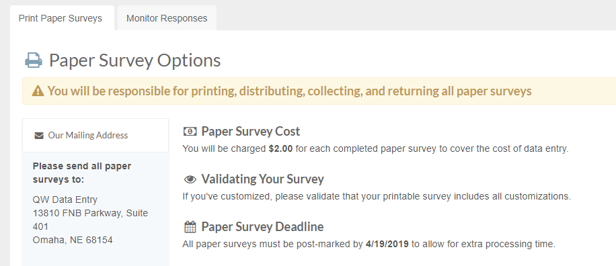Click the Paper Survey Deadline heading
The height and width of the screenshot is (266, 616).
[x=262, y=227]
